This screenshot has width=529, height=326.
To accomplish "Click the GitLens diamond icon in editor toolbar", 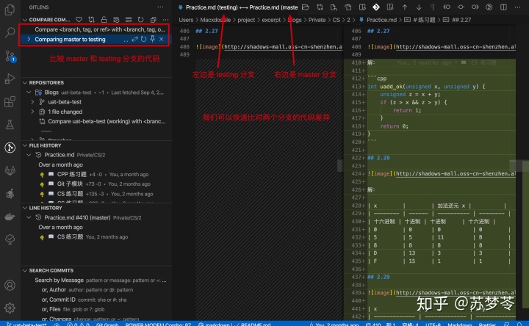I will coord(376,7).
